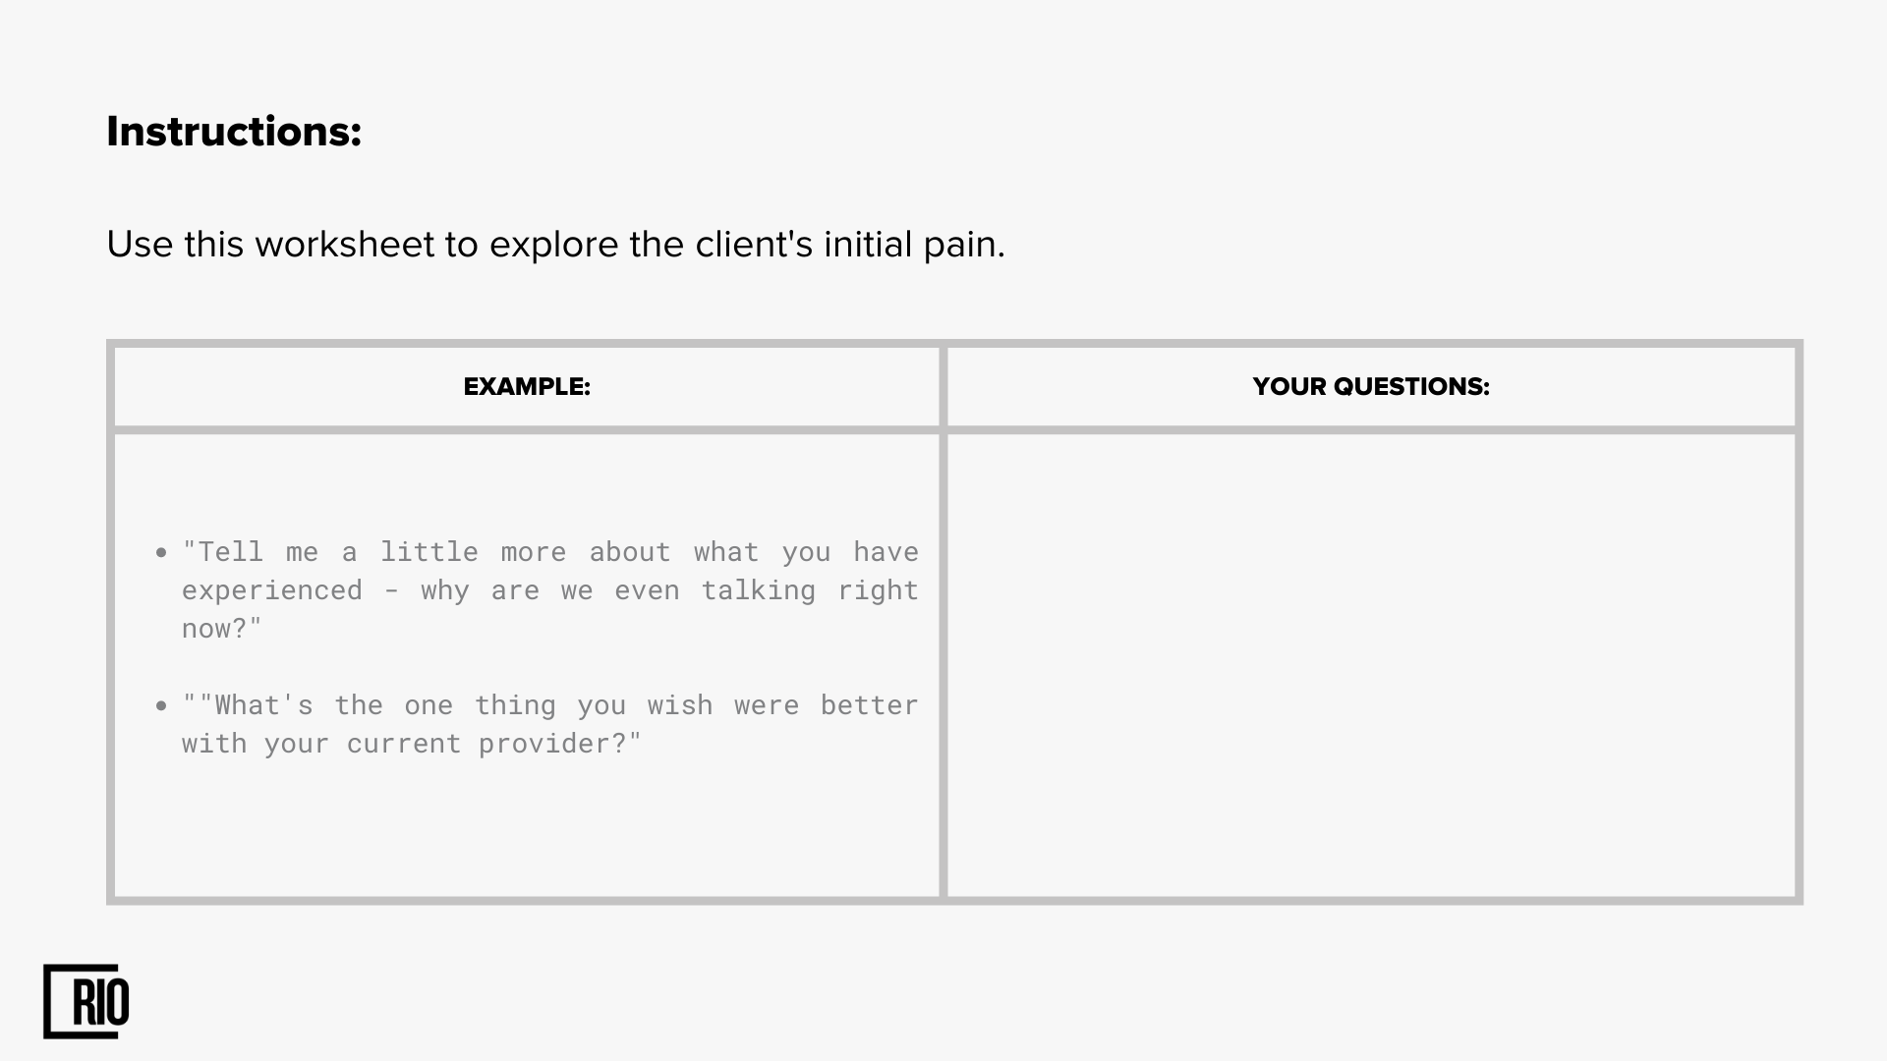Image resolution: width=1887 pixels, height=1061 pixels.
Task: Click the vertical divider between table columns
Action: [x=943, y=622]
